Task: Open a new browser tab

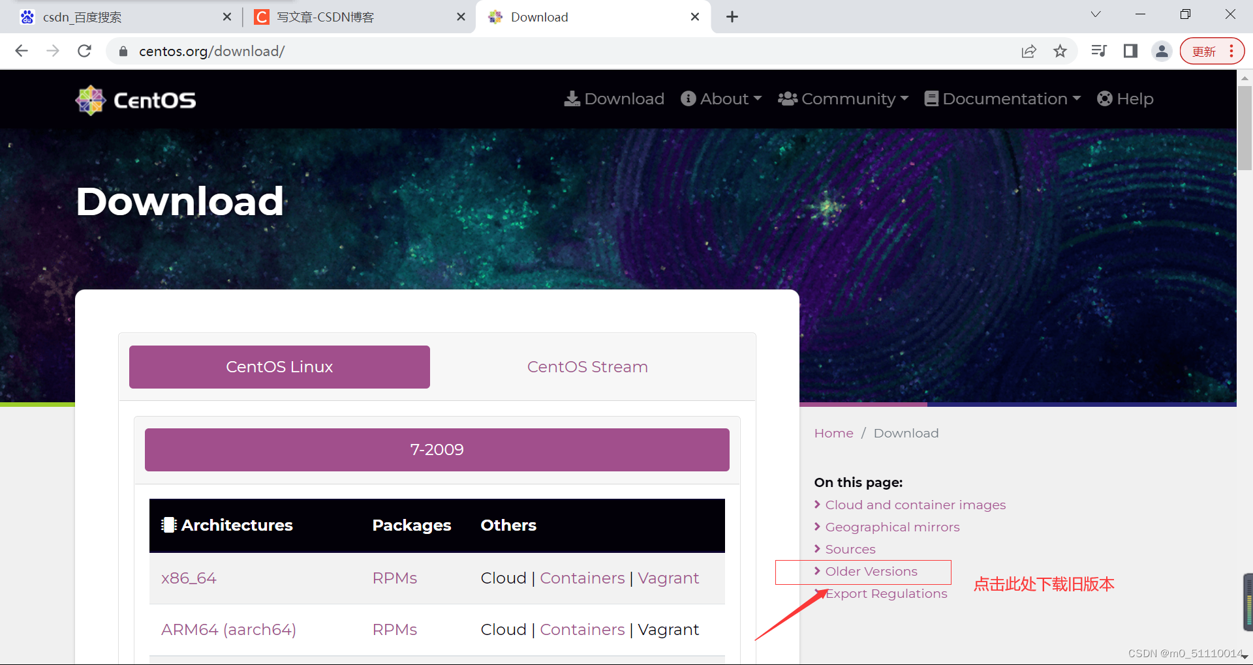Action: [732, 17]
